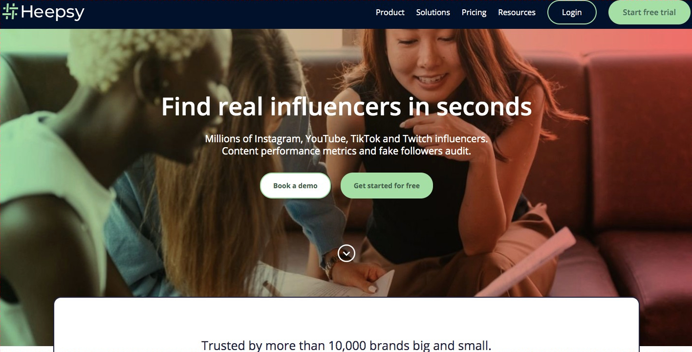
Task: Click the "Trusted by more than 10,000 brands" text
Action: pyautogui.click(x=346, y=346)
